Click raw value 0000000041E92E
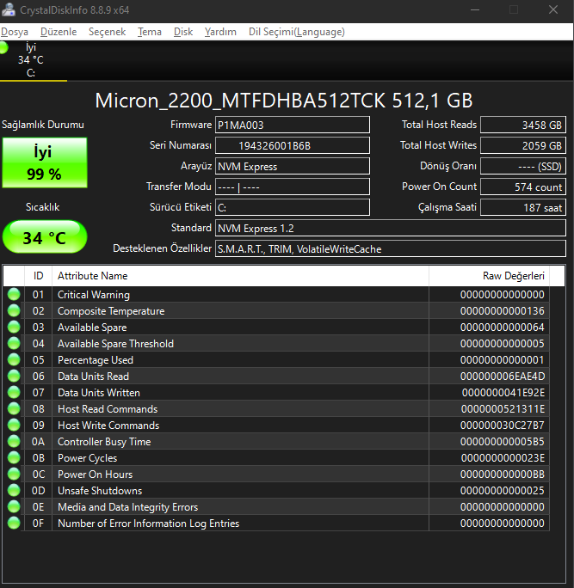 pyautogui.click(x=503, y=393)
